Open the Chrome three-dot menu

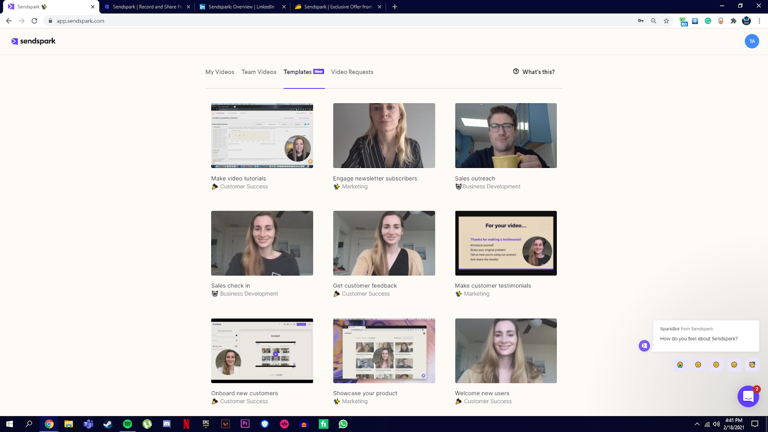tap(759, 21)
